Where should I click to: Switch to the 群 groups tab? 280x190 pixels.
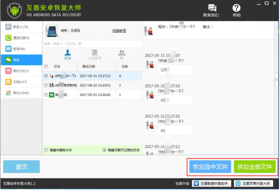click(122, 55)
